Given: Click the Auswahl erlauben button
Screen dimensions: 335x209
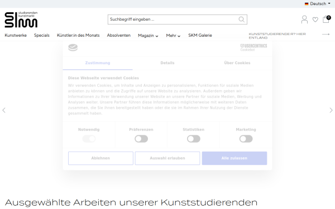Looking at the screenshot, I should [167, 158].
